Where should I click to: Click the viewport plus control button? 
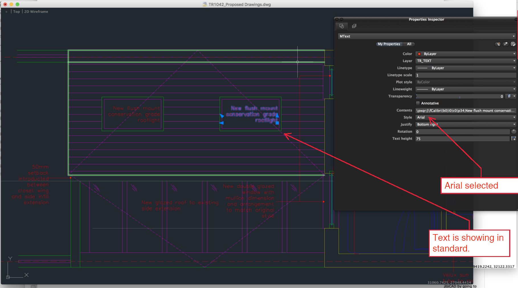click(6, 12)
